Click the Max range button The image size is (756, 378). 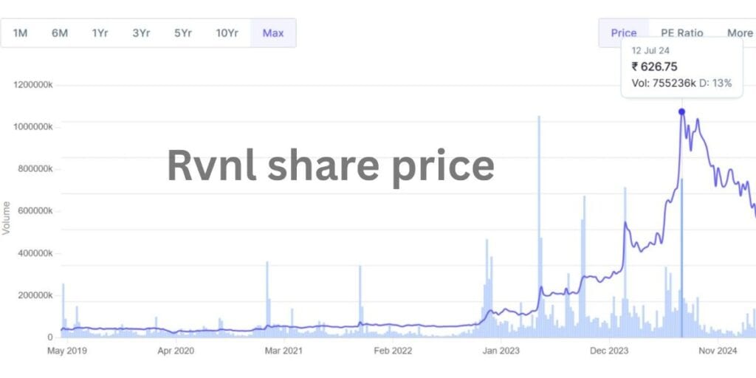[x=273, y=33]
